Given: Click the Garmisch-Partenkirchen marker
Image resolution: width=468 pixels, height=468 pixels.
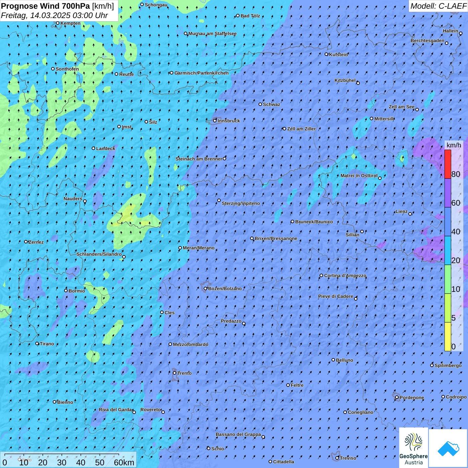Looking at the screenshot, I should click(171, 73).
